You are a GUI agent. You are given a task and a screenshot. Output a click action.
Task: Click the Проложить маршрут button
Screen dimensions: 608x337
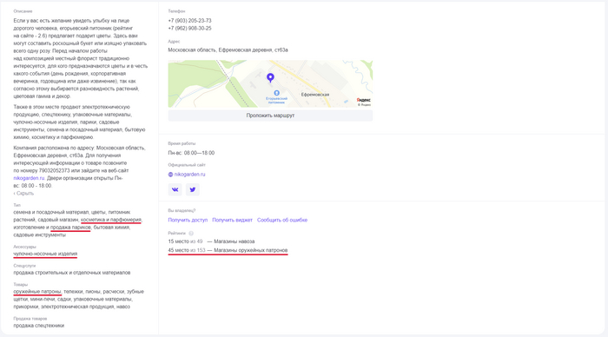[270, 116]
